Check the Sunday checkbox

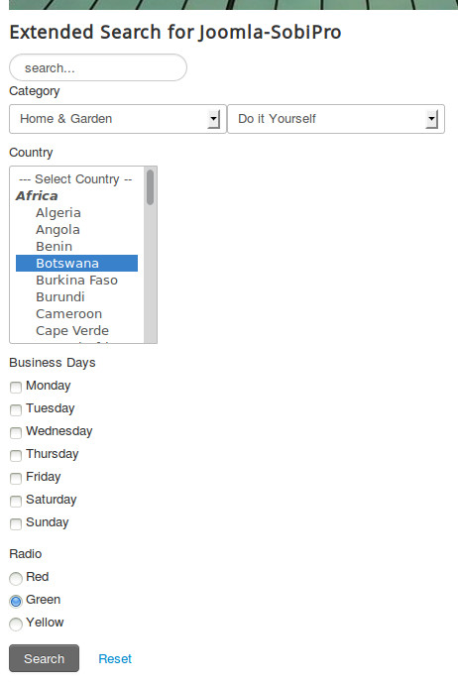[x=16, y=523]
